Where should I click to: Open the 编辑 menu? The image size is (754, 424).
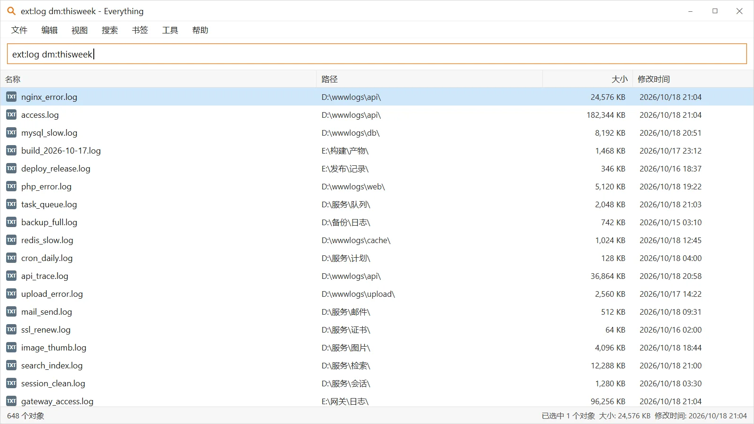[49, 30]
